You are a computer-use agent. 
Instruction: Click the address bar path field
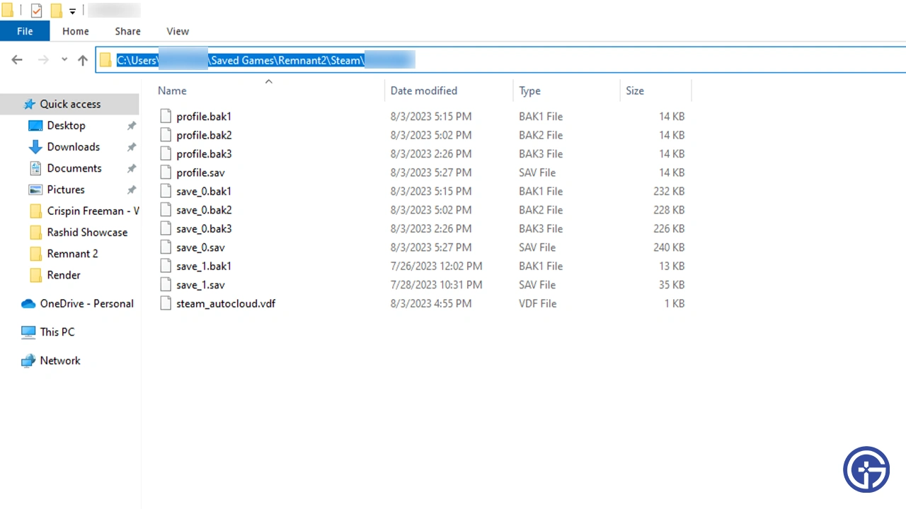click(501, 60)
